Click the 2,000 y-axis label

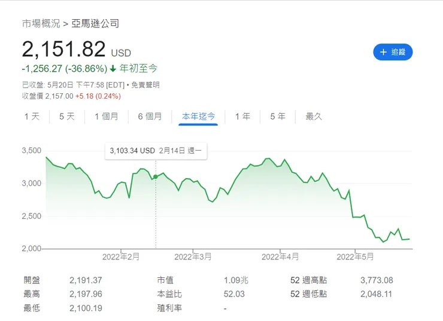[31, 249]
